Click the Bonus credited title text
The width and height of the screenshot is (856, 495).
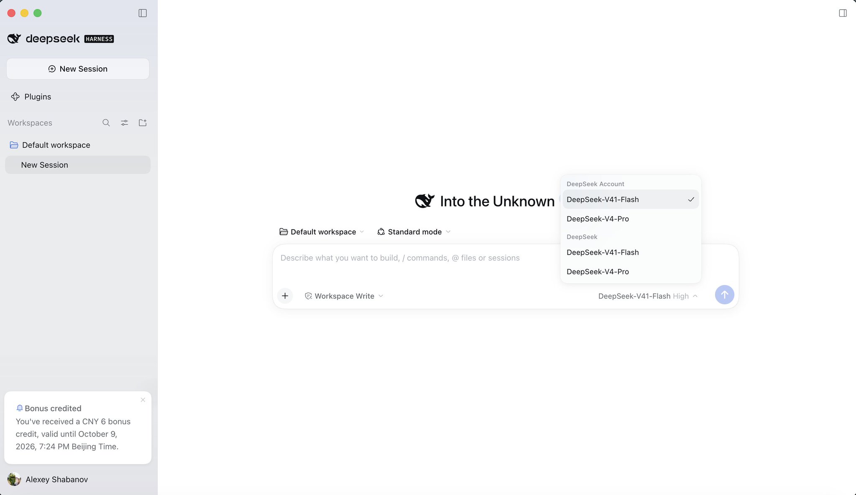[x=53, y=408]
